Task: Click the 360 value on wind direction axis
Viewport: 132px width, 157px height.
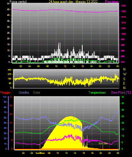Action: pyautogui.click(x=9, y=70)
